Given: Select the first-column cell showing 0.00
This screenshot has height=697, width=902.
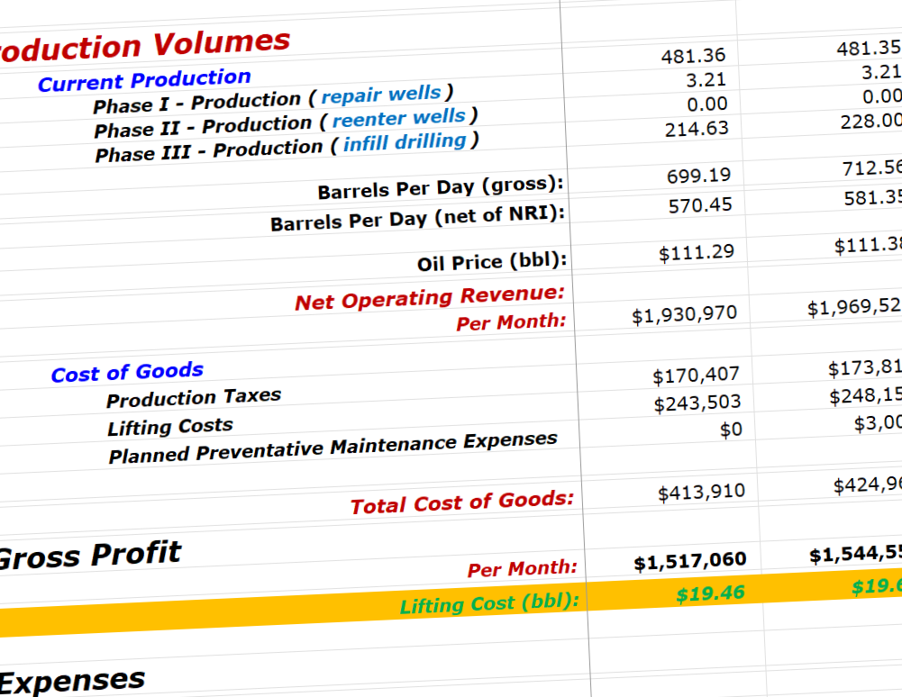Looking at the screenshot, I should pyautogui.click(x=707, y=104).
